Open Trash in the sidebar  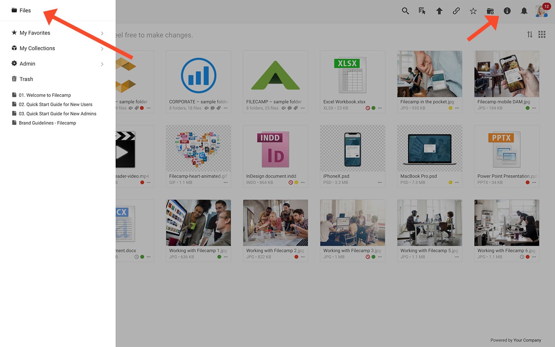point(26,79)
